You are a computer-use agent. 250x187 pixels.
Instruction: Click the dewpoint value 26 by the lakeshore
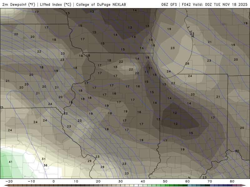point(187,64)
